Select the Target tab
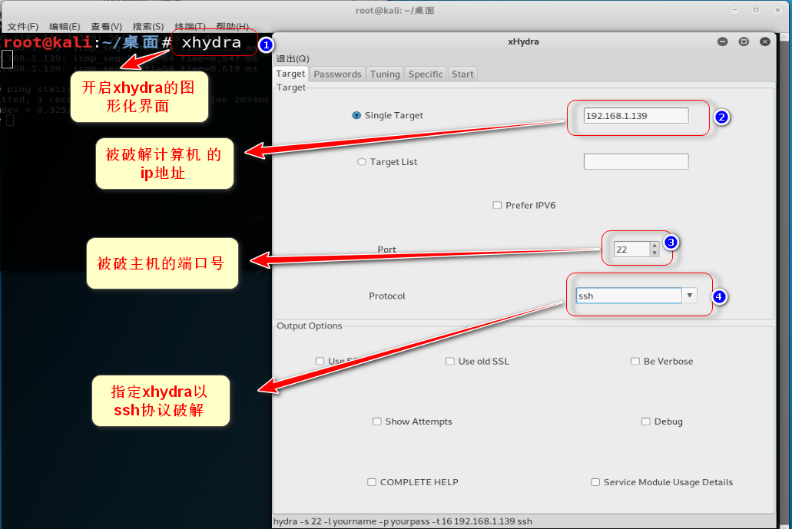Image resolution: width=792 pixels, height=529 pixels. click(290, 74)
